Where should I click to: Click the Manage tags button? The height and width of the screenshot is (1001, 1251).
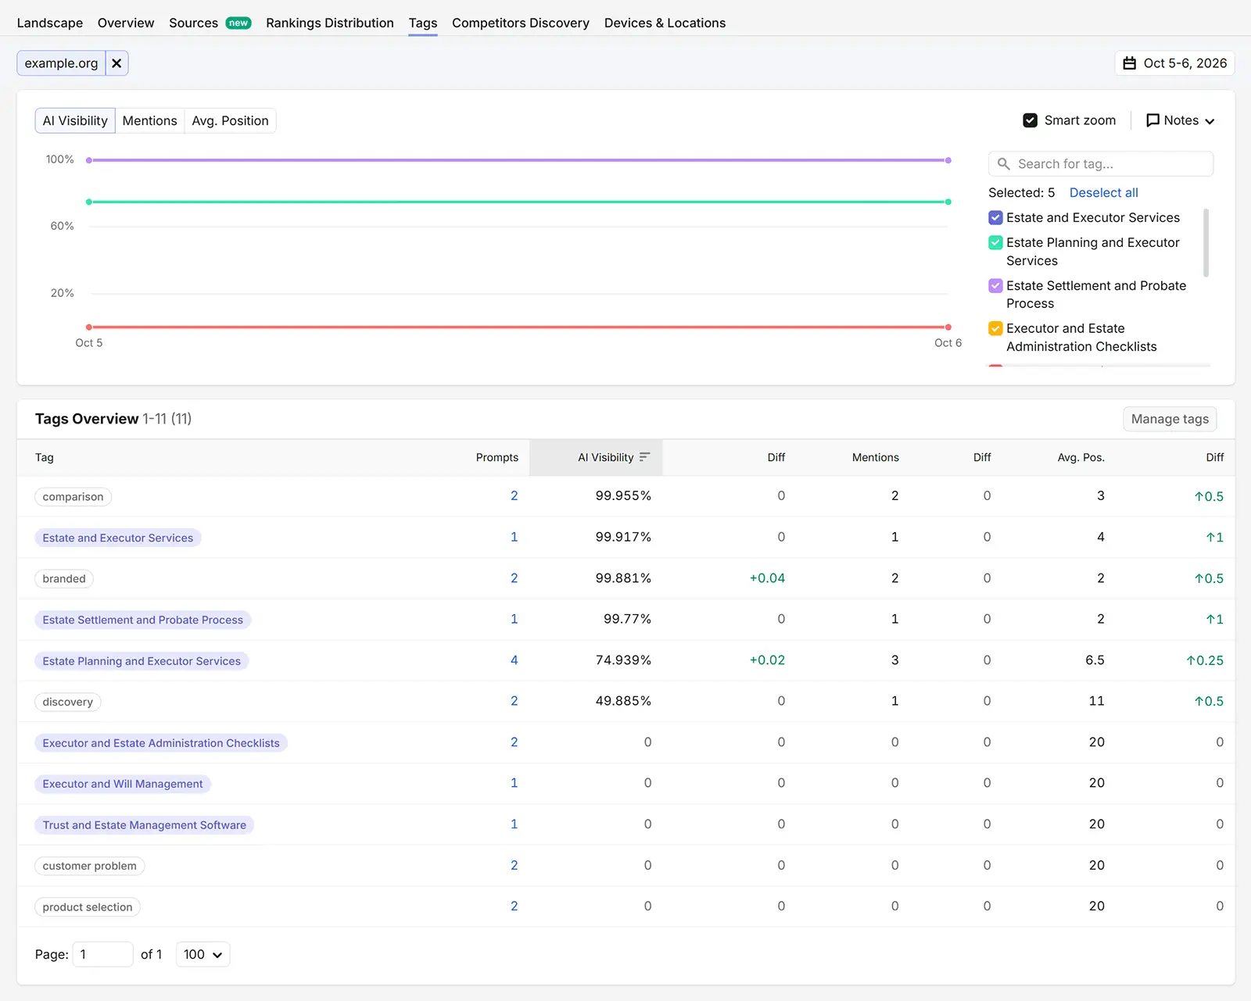pyautogui.click(x=1170, y=419)
